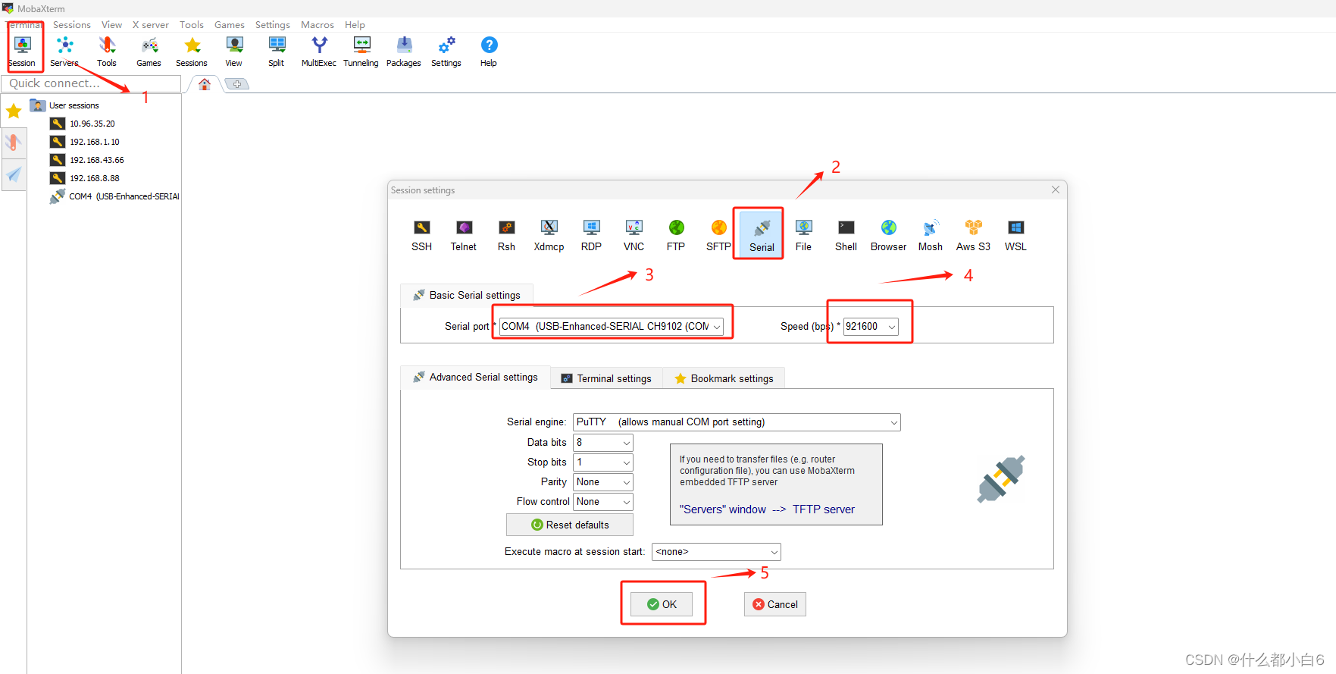Switch to Bookmark settings tab
Image resolution: width=1336 pixels, height=674 pixels.
tap(724, 378)
